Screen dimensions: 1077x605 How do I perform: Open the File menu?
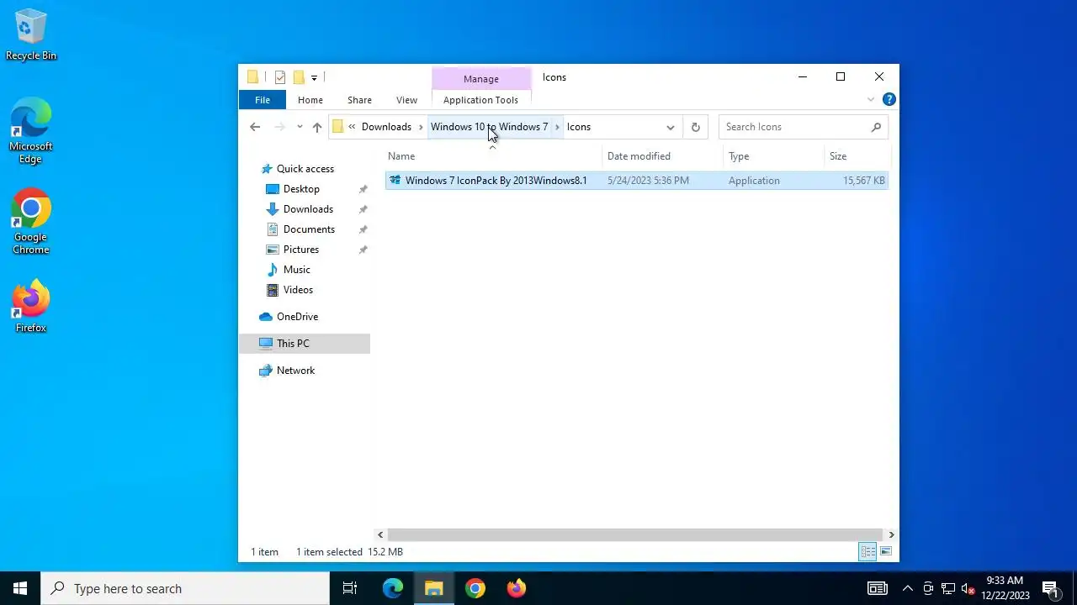[x=263, y=100]
